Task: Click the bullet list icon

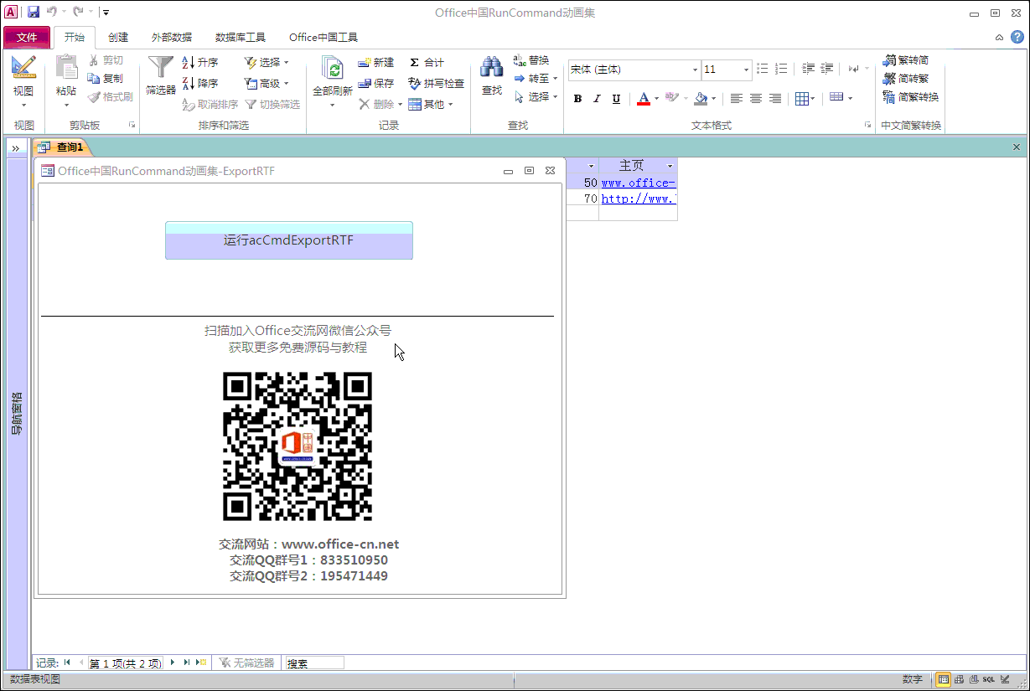Action: point(763,70)
